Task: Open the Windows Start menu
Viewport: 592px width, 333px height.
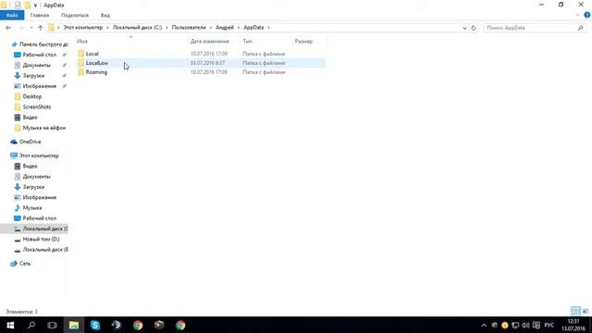Action: (x=10, y=325)
